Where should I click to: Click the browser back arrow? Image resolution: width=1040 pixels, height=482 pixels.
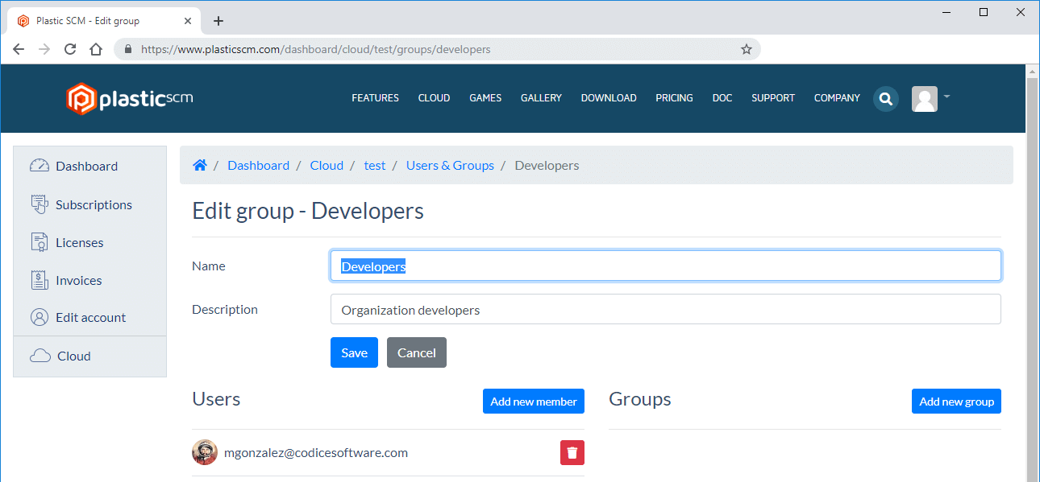click(19, 49)
